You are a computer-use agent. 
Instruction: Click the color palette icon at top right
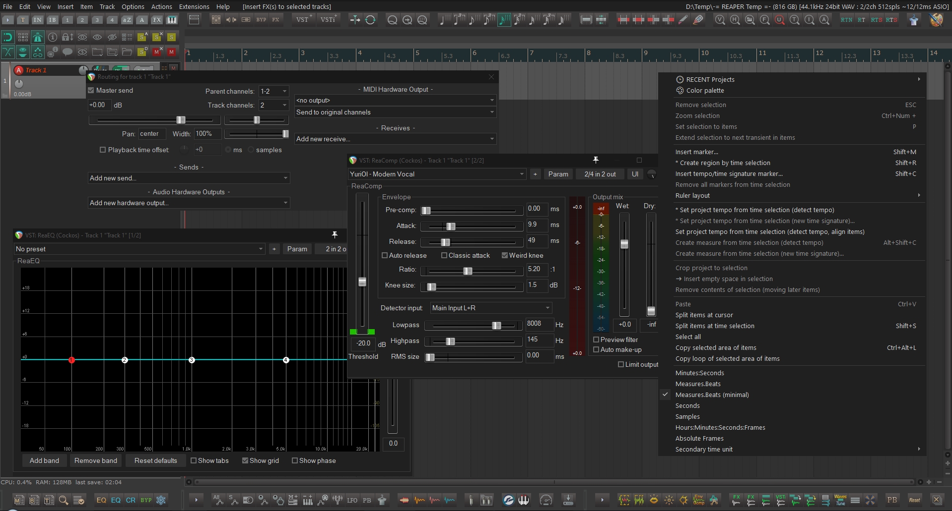(936, 20)
